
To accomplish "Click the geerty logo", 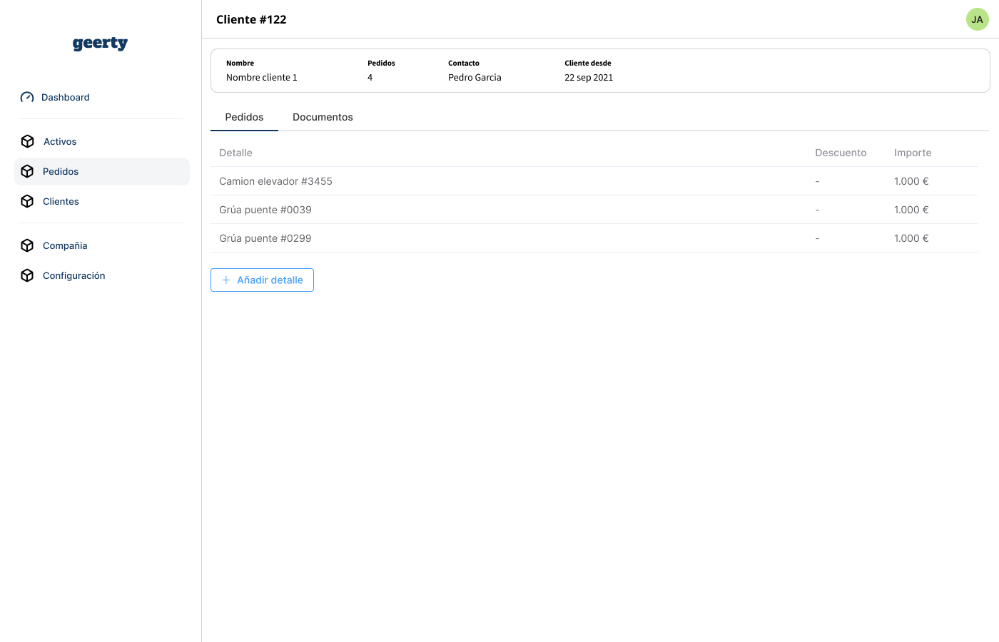I will pos(100,44).
